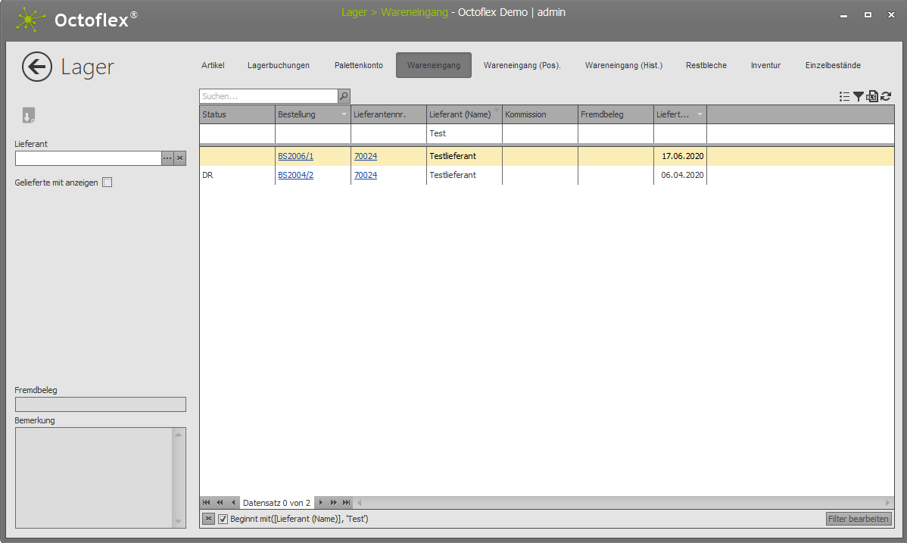This screenshot has width=907, height=543.
Task: Export the table with the XLS icon
Action: tap(872, 96)
